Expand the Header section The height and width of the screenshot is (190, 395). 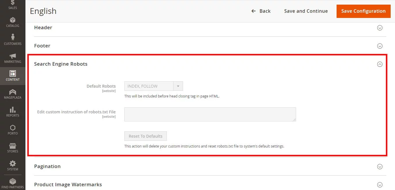click(x=380, y=28)
